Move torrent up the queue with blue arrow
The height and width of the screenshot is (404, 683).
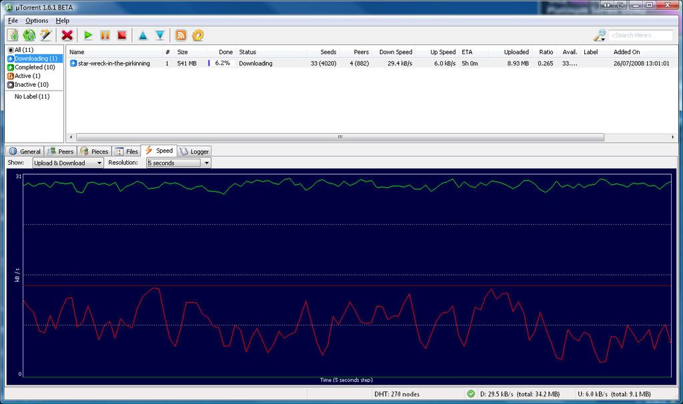(143, 36)
